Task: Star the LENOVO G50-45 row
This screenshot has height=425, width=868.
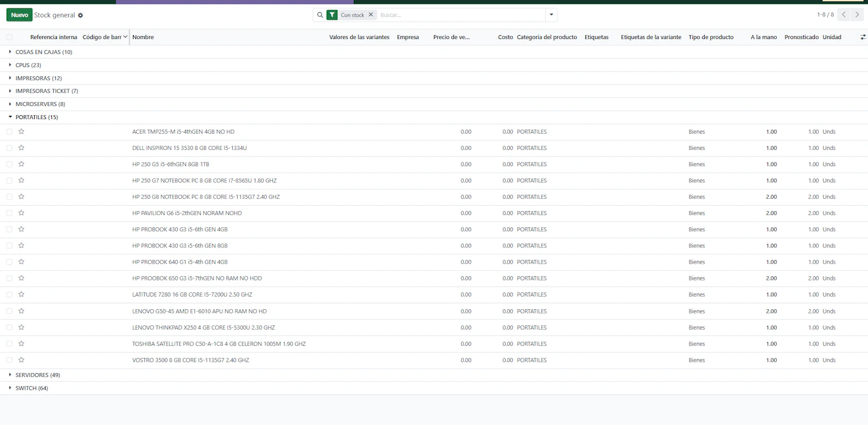Action: click(22, 311)
